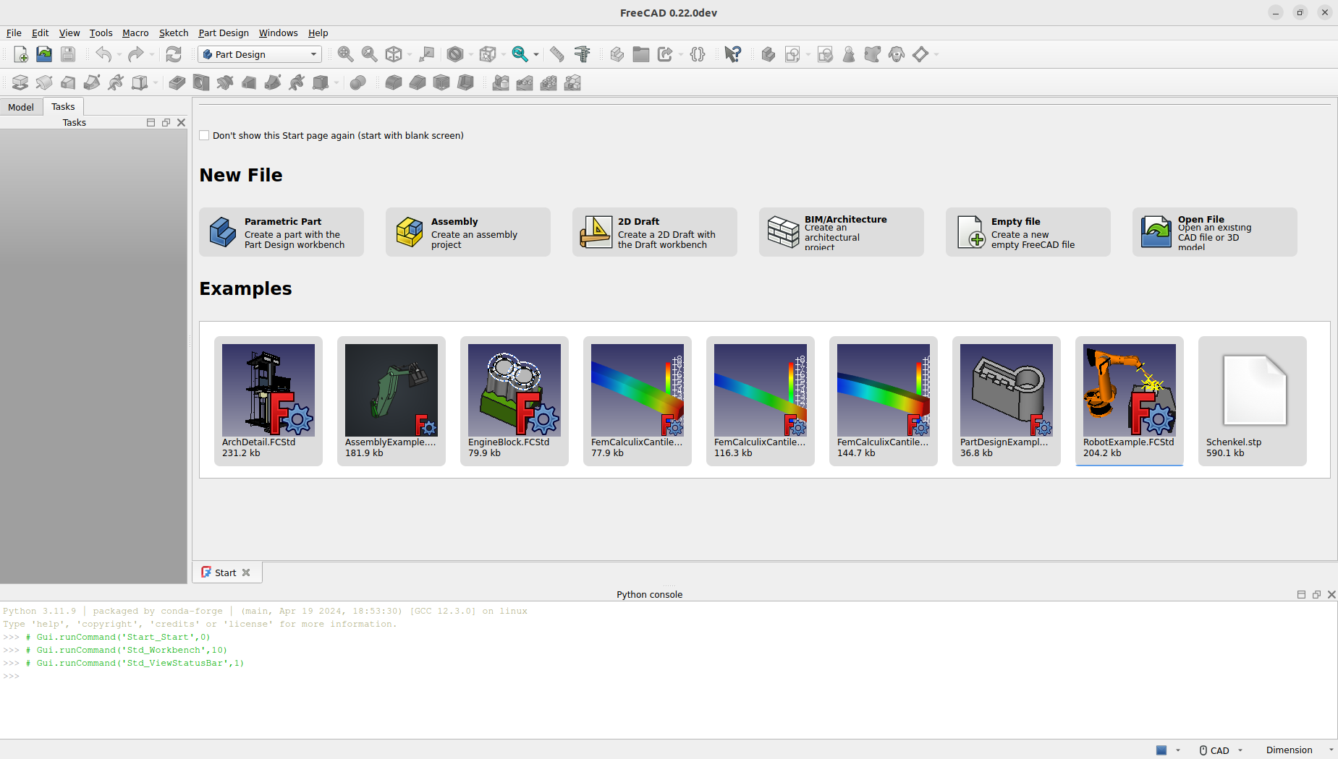Float the Tasks panel
1338x759 pixels.
click(166, 123)
